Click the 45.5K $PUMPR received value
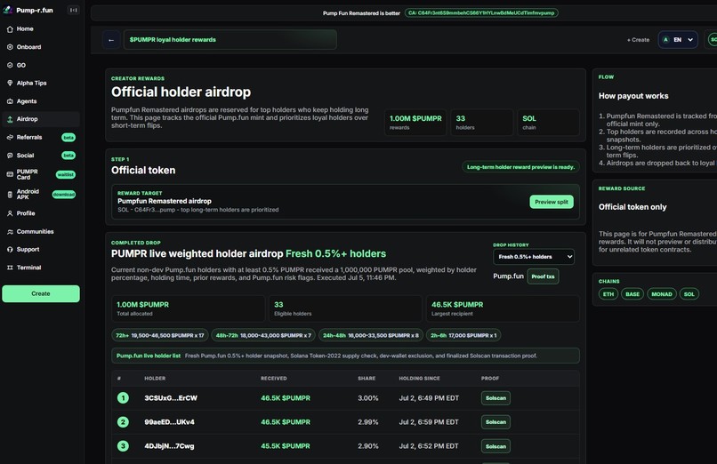 286,446
